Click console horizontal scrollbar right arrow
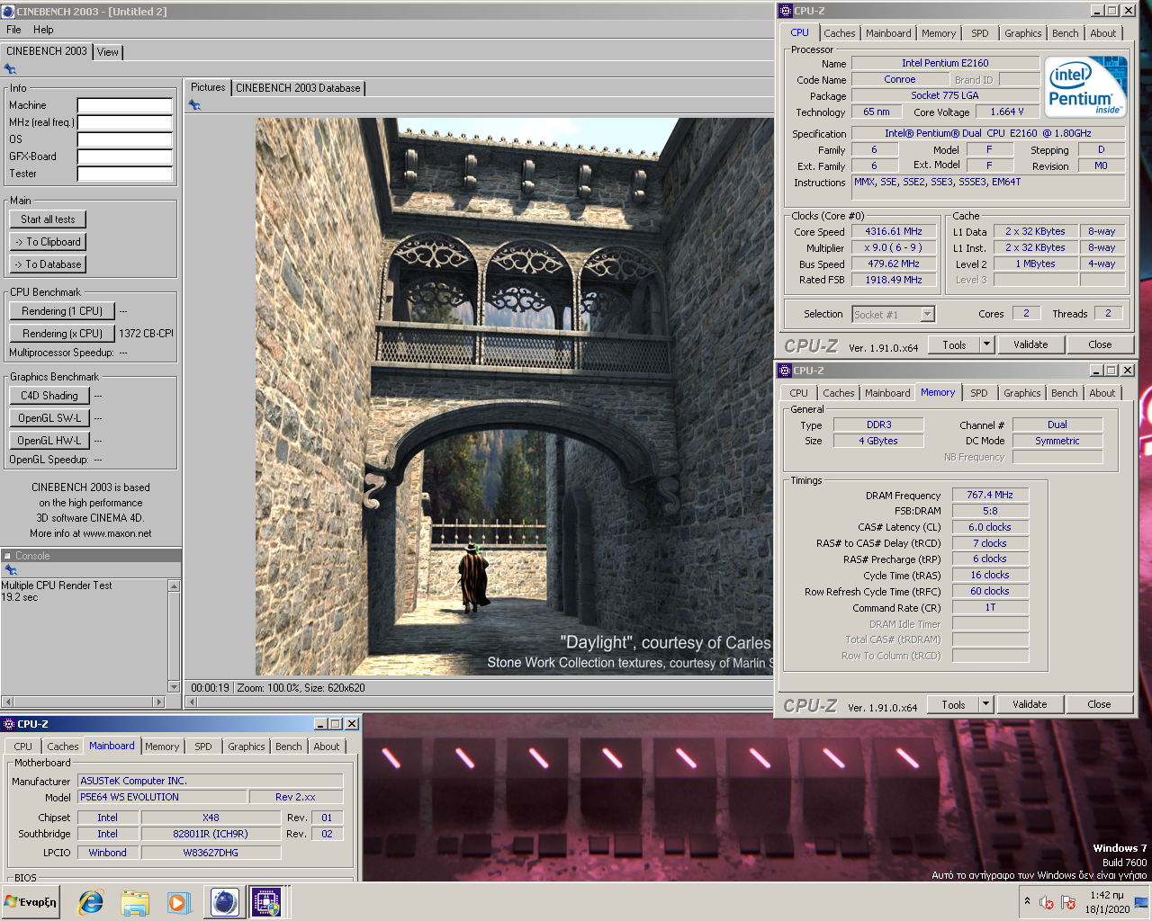1152x921 pixels. [159, 702]
